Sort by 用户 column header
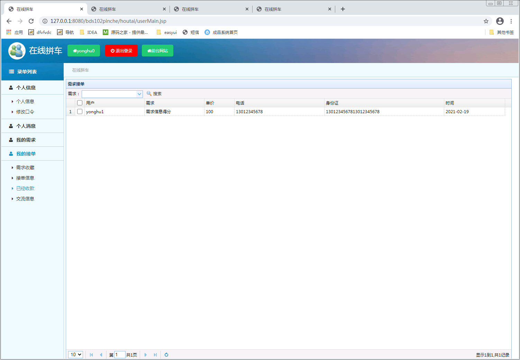The image size is (520, 360). point(114,103)
